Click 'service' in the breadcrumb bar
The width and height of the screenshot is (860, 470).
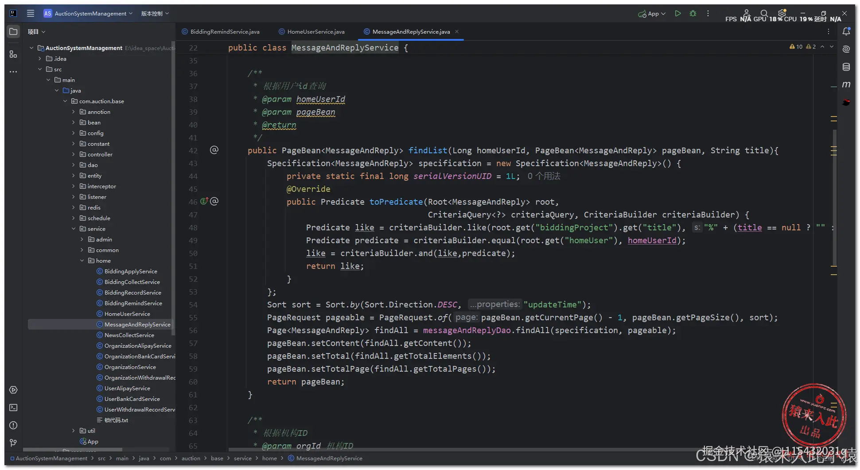coord(243,458)
